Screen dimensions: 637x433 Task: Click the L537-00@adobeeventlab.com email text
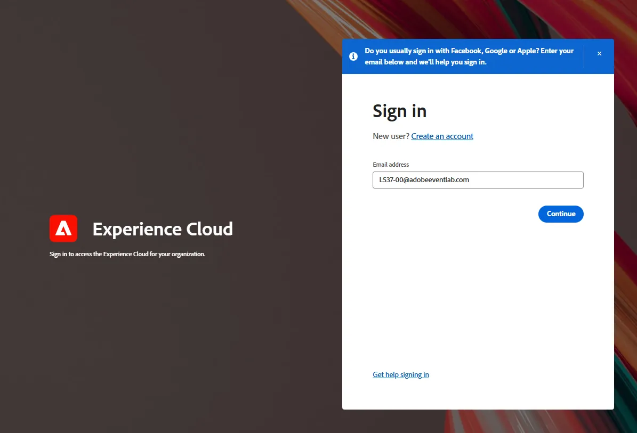(x=424, y=180)
